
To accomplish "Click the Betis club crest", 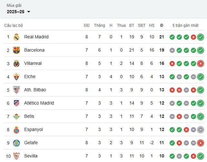I will point(16,116).
